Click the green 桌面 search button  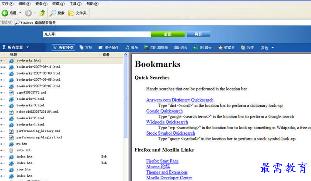[x=168, y=34]
